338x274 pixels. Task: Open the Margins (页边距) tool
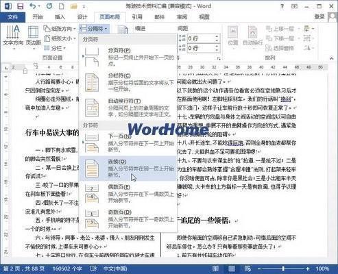(x=34, y=36)
